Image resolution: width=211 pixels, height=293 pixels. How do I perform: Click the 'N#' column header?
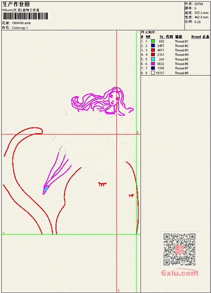[x=148, y=37]
